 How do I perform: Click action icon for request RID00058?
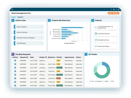15,85
